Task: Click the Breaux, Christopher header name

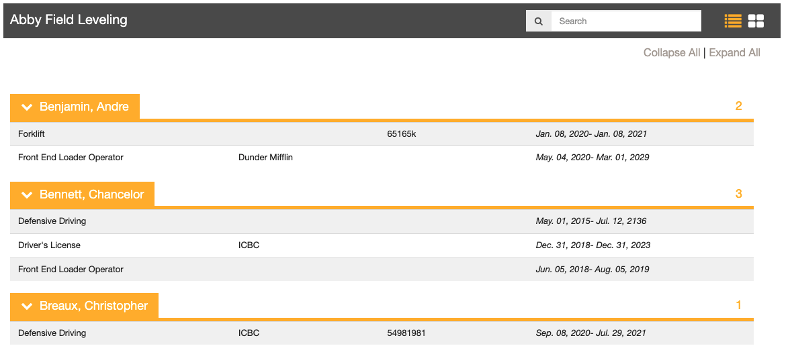Action: pyautogui.click(x=93, y=305)
